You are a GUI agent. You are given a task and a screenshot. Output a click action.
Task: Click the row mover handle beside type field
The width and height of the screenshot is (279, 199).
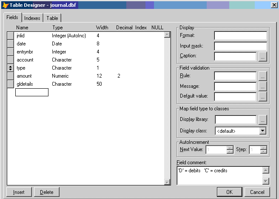click(x=11, y=68)
